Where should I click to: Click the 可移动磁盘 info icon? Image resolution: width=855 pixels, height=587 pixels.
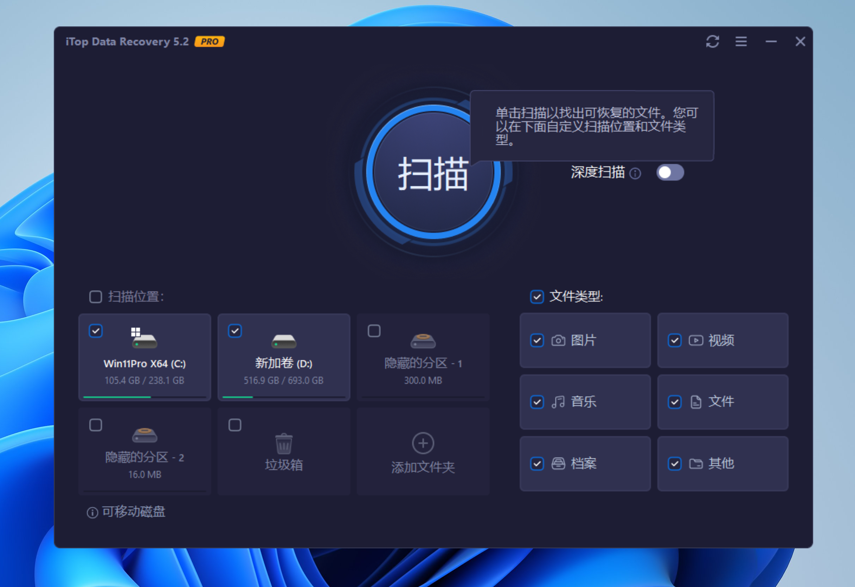(x=92, y=512)
